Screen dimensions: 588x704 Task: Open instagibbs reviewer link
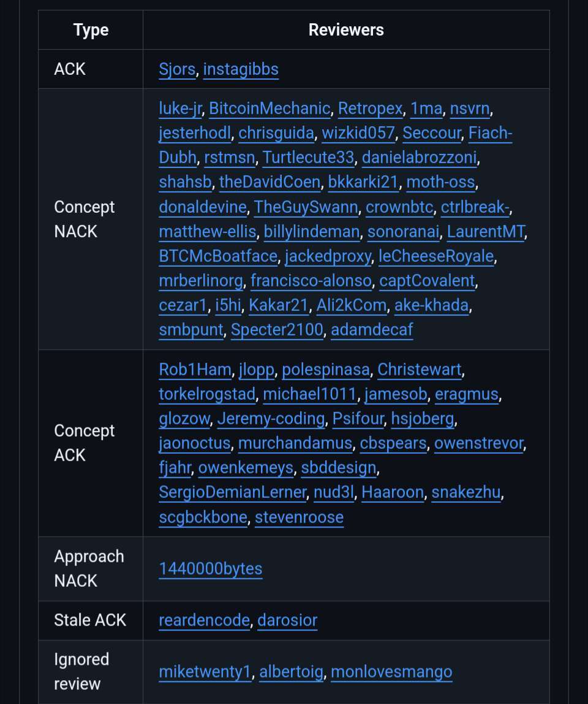[241, 69]
